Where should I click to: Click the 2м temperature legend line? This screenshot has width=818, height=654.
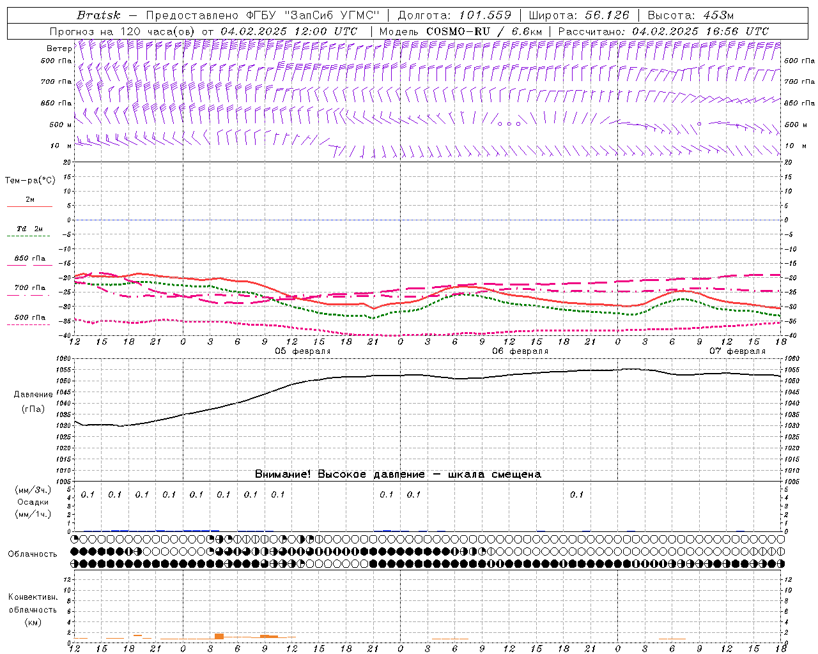[x=29, y=206]
